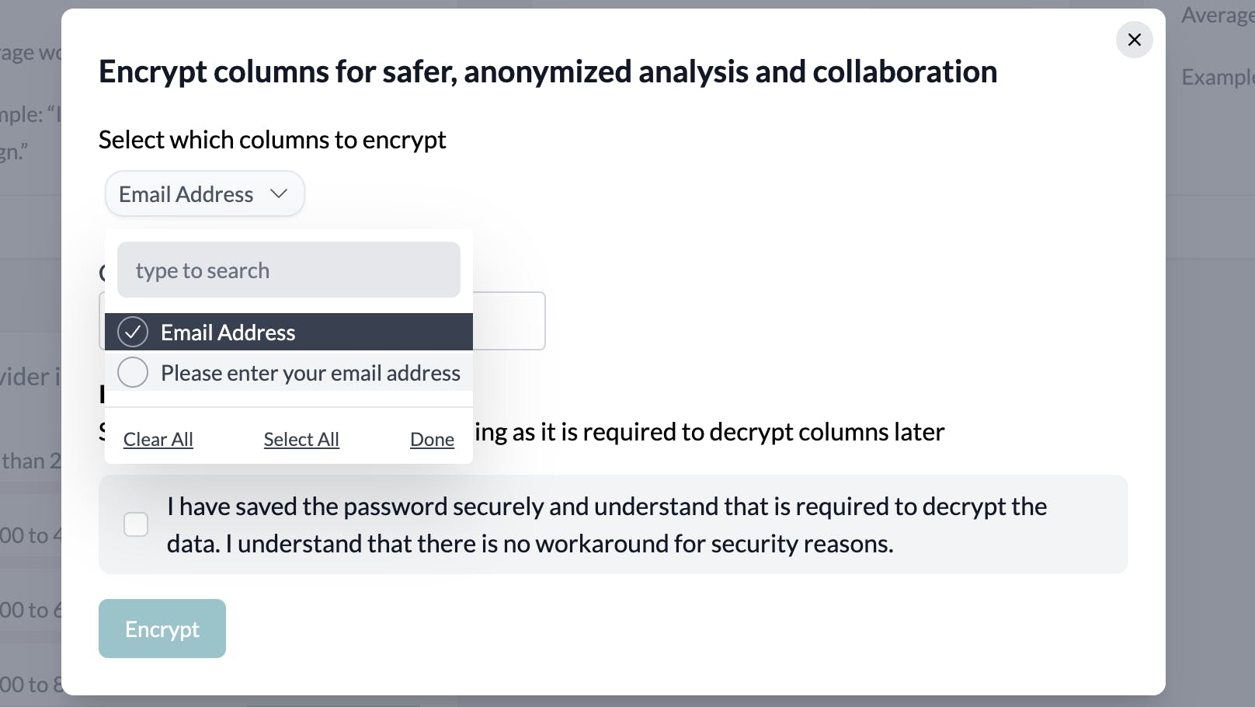This screenshot has width=1255, height=707.
Task: Click the checkmark icon beside Email Address
Action: coord(133,332)
